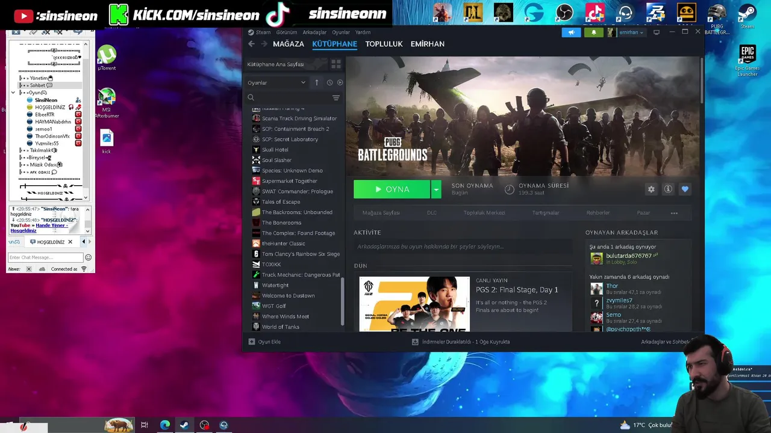Switch library to grid view icon

[x=336, y=64]
